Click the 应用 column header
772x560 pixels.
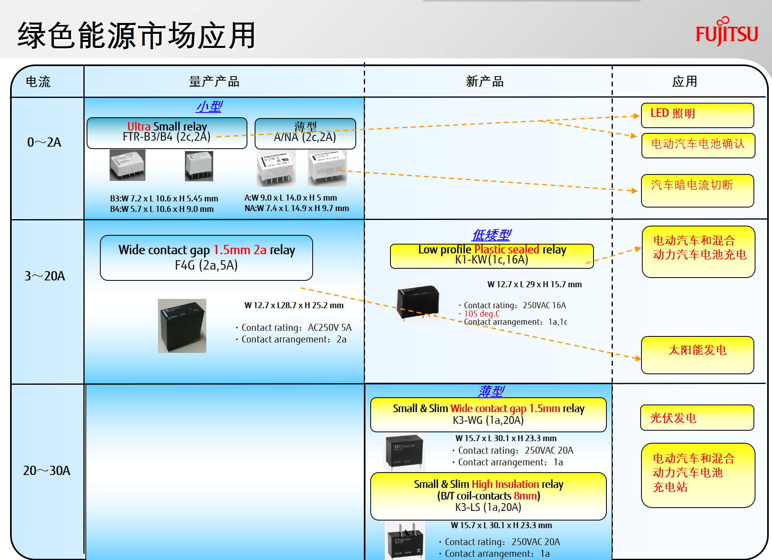pos(685,82)
